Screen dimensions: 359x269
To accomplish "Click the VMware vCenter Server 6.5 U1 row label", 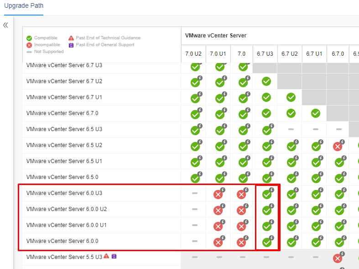I will coord(64,161).
